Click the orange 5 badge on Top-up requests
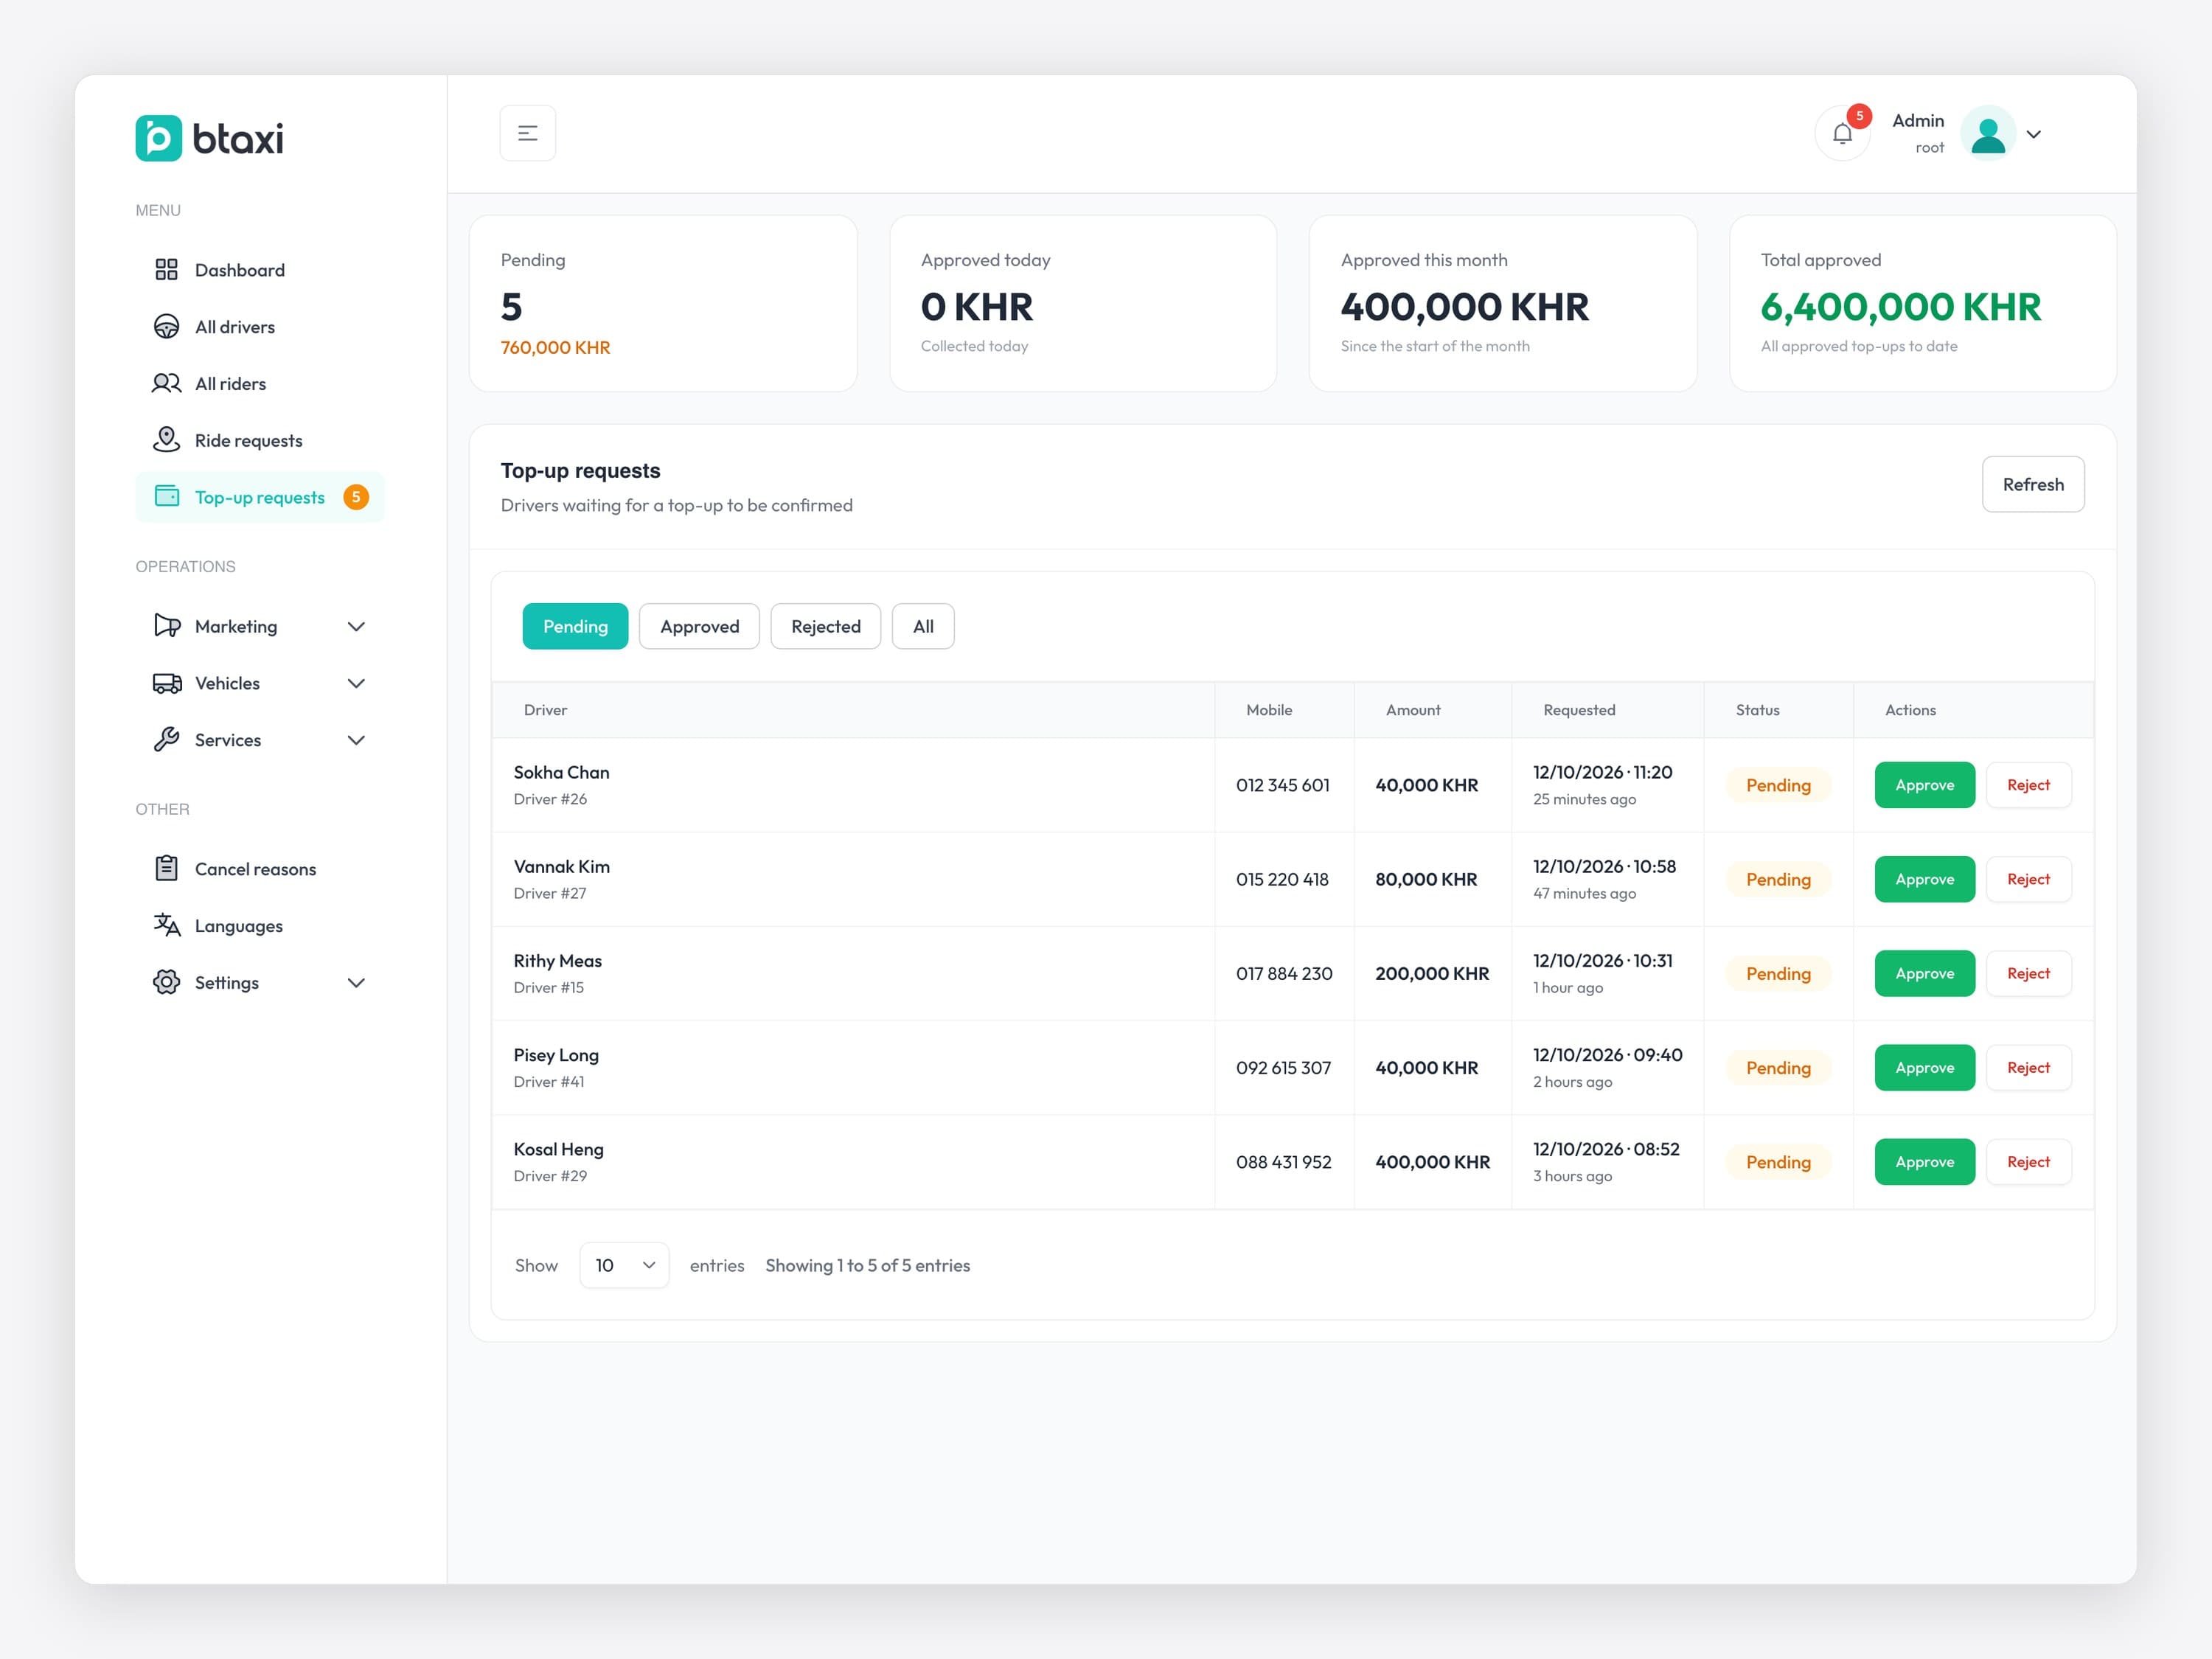2212x1659 pixels. [x=356, y=497]
